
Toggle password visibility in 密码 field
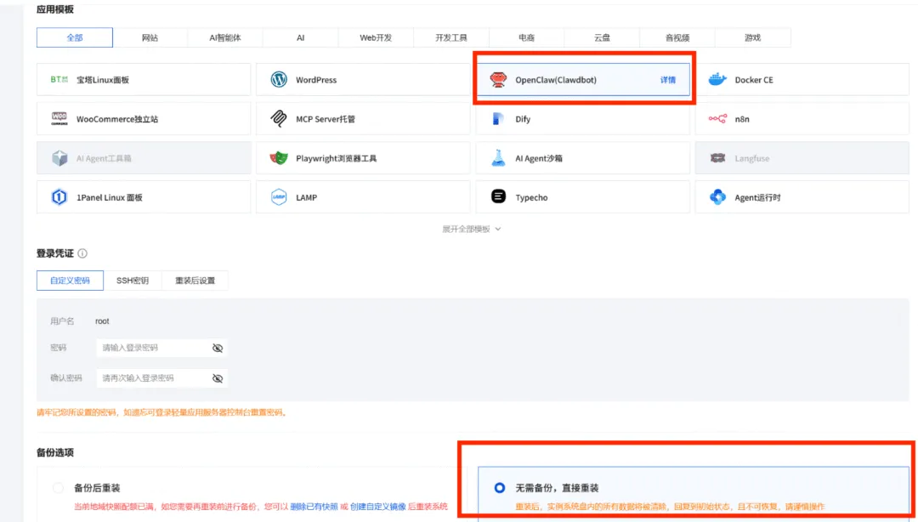[x=218, y=348]
